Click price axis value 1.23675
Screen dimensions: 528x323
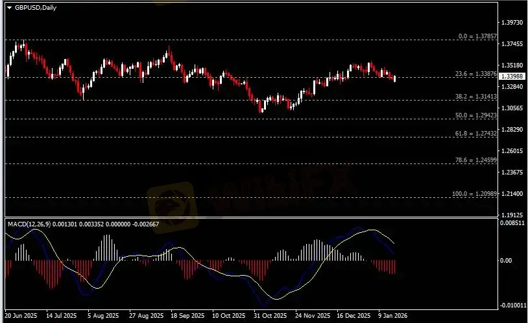[x=512, y=172]
